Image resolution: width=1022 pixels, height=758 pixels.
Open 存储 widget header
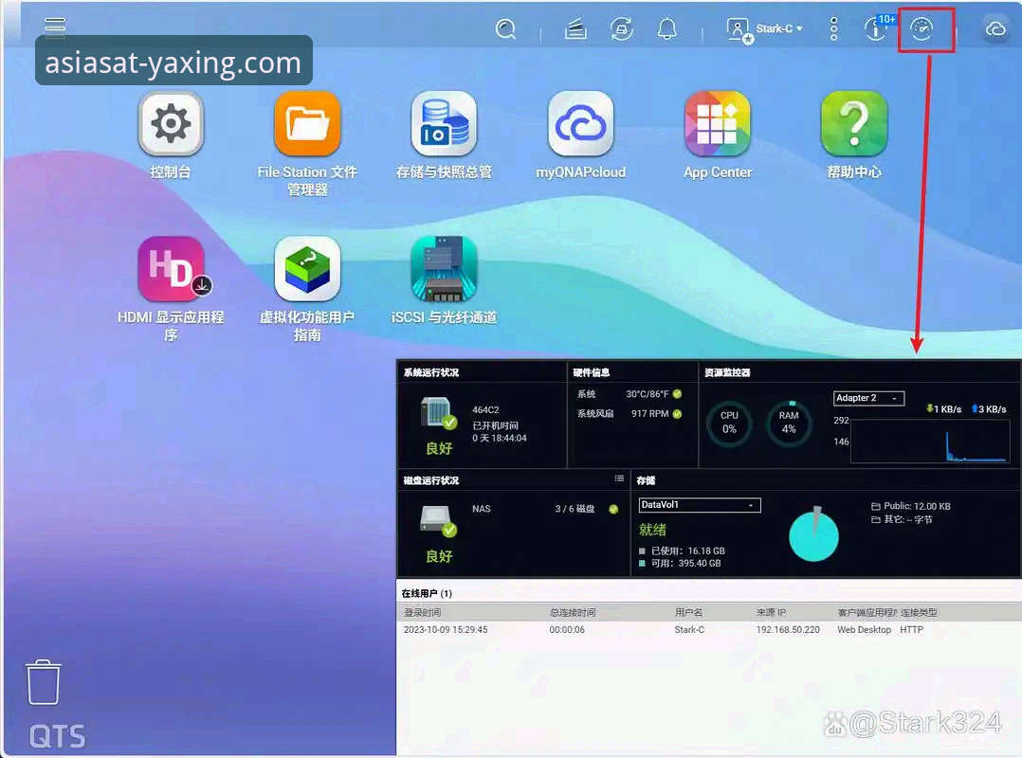coord(646,480)
